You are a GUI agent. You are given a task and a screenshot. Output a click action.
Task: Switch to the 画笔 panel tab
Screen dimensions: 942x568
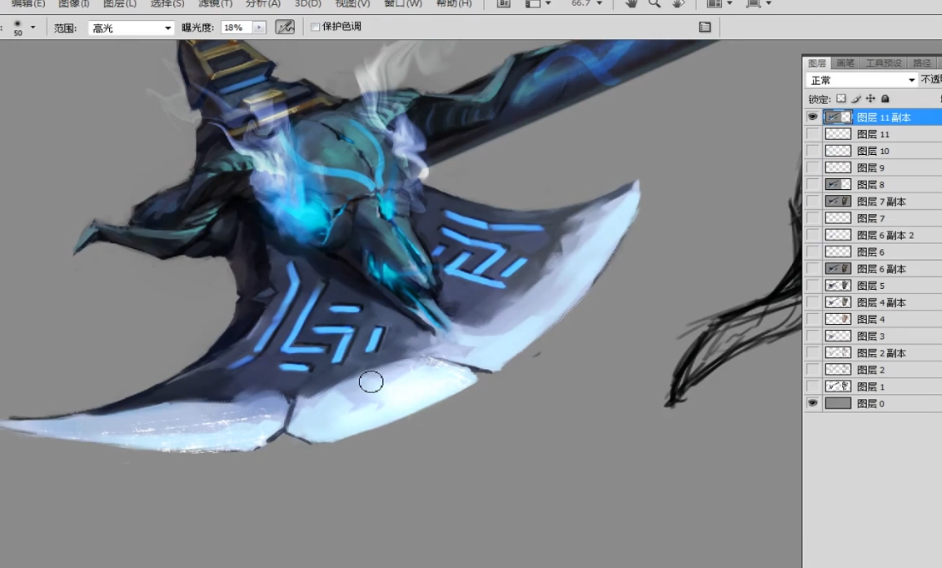coord(845,63)
